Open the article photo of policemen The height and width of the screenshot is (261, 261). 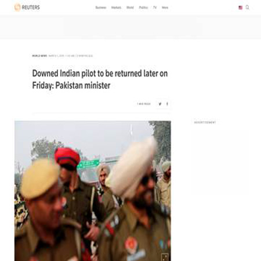point(93,191)
